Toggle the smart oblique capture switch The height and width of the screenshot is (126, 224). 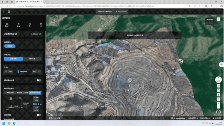(39, 80)
